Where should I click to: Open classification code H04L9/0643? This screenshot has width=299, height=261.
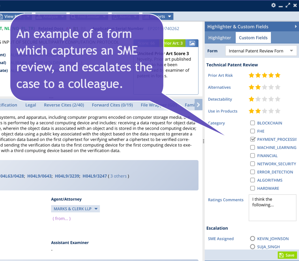[x=40, y=176]
